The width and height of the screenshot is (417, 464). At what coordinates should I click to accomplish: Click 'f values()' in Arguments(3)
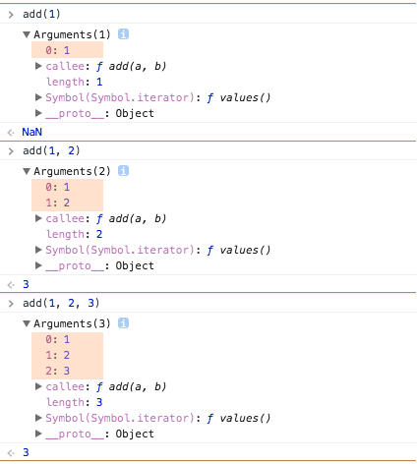coord(239,418)
